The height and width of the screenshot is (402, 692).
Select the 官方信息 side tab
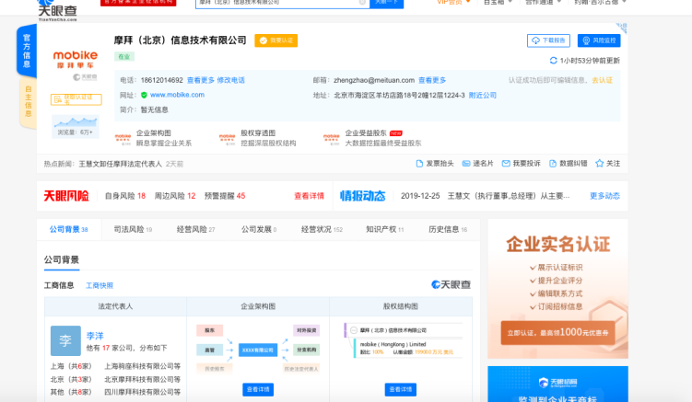tap(27, 51)
